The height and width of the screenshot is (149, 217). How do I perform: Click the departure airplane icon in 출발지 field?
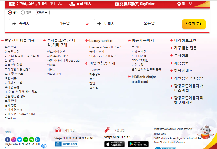[x=14, y=24]
